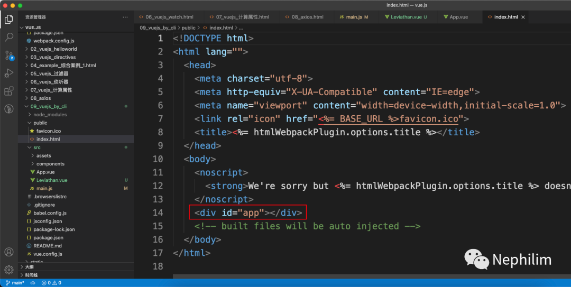Viewport: 571px width, 287px height.
Task: Open the Extensions view
Action: click(9, 91)
